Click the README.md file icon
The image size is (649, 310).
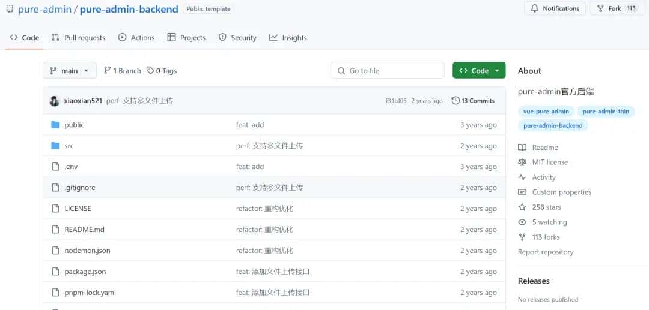click(55, 230)
